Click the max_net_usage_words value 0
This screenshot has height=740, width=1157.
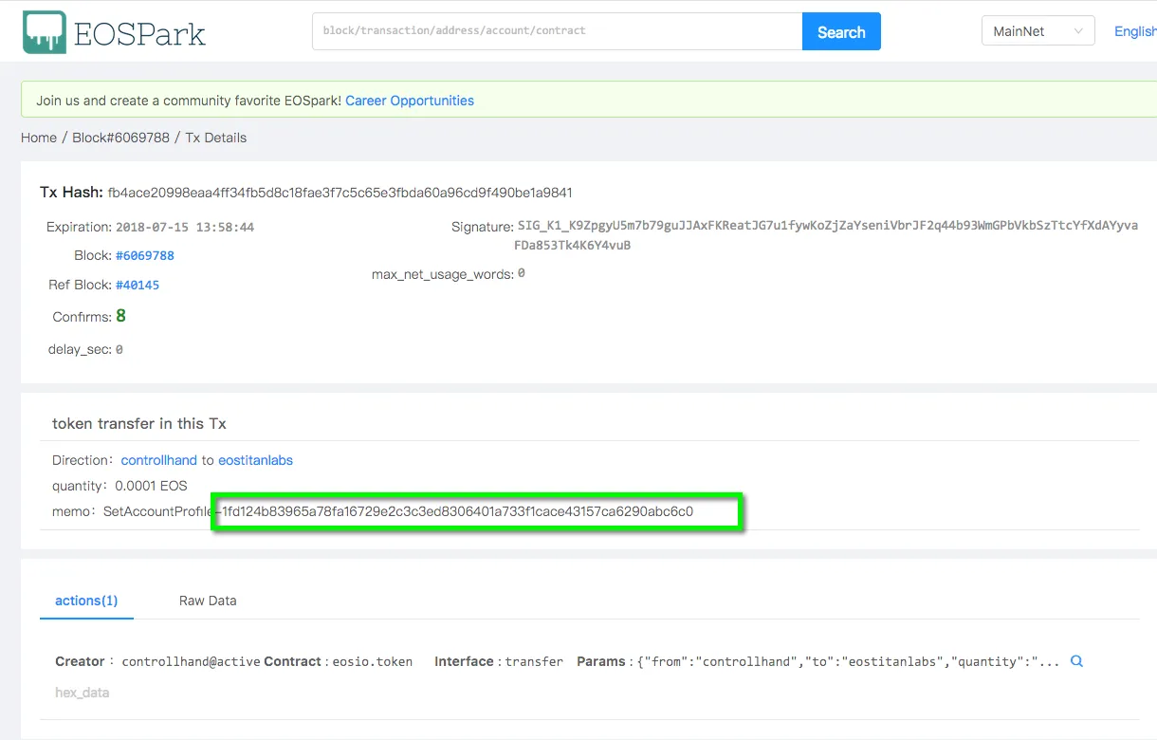522,273
